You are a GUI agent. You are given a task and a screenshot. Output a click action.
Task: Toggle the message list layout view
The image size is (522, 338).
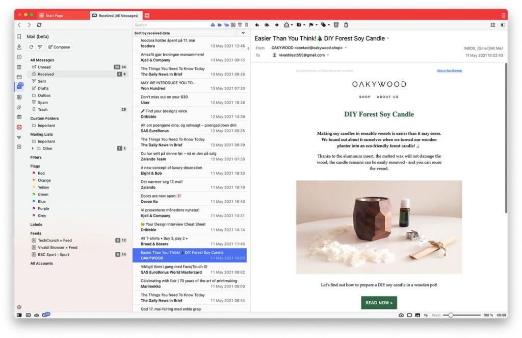click(x=492, y=24)
